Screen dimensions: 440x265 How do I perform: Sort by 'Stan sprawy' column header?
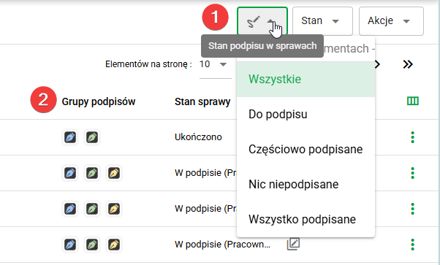202,101
